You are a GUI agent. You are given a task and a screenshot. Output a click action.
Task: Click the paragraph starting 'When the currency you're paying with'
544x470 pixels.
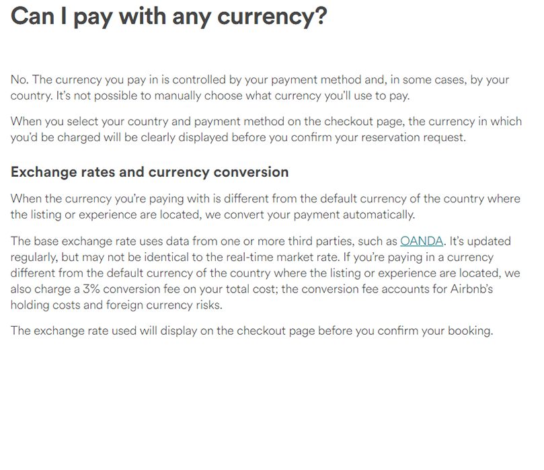coord(266,206)
